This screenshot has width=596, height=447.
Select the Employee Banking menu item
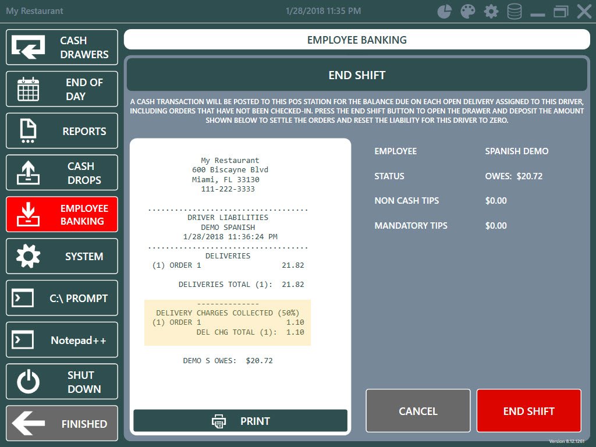tap(62, 215)
